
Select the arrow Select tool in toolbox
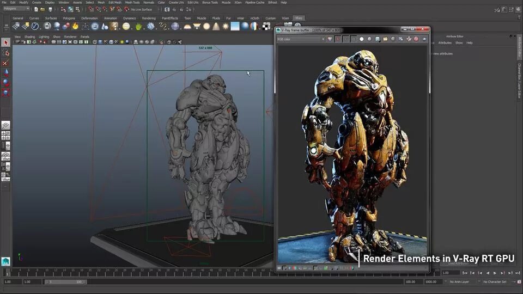tap(5, 42)
